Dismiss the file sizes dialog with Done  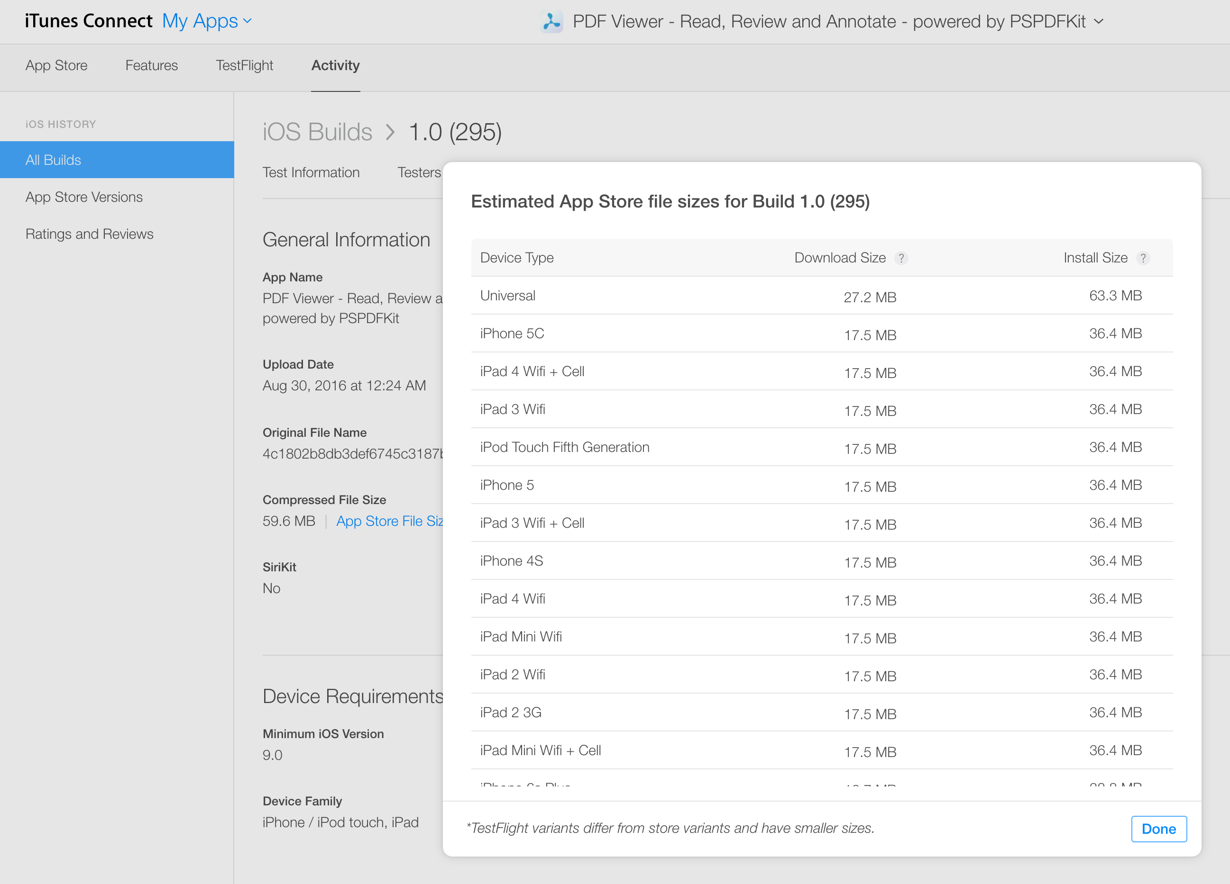click(x=1158, y=829)
